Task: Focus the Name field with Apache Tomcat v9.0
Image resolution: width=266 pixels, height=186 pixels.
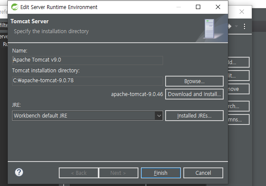Action: pos(87,60)
